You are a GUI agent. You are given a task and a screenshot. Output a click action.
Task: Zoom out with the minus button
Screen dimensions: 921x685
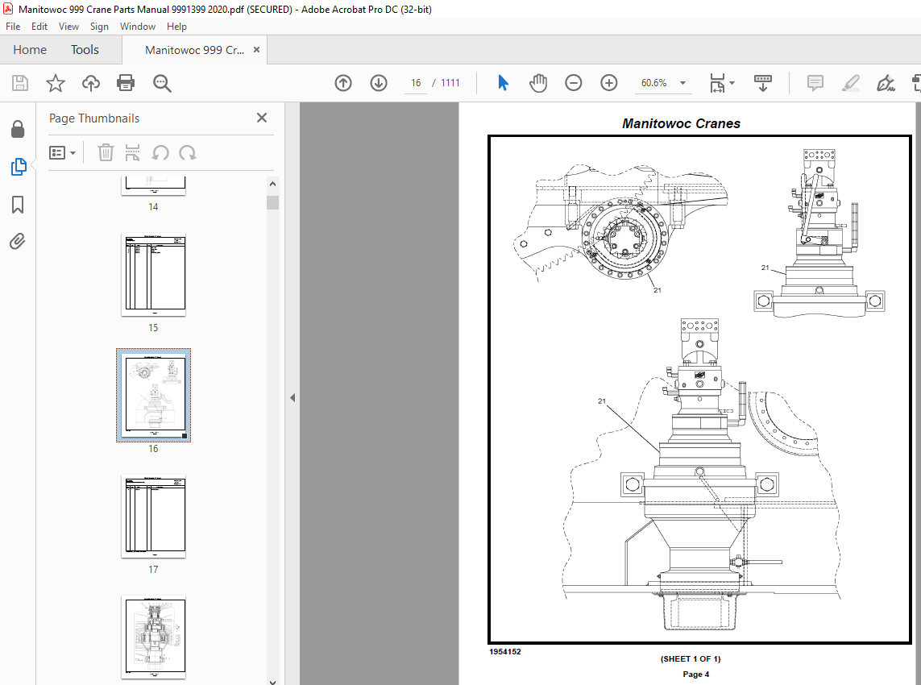click(x=573, y=83)
